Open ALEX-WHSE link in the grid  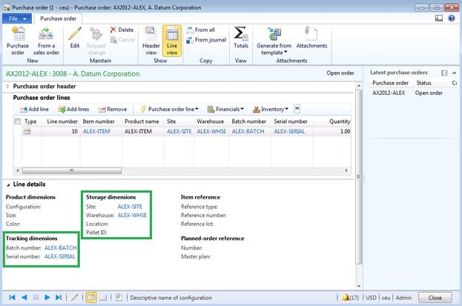(211, 131)
